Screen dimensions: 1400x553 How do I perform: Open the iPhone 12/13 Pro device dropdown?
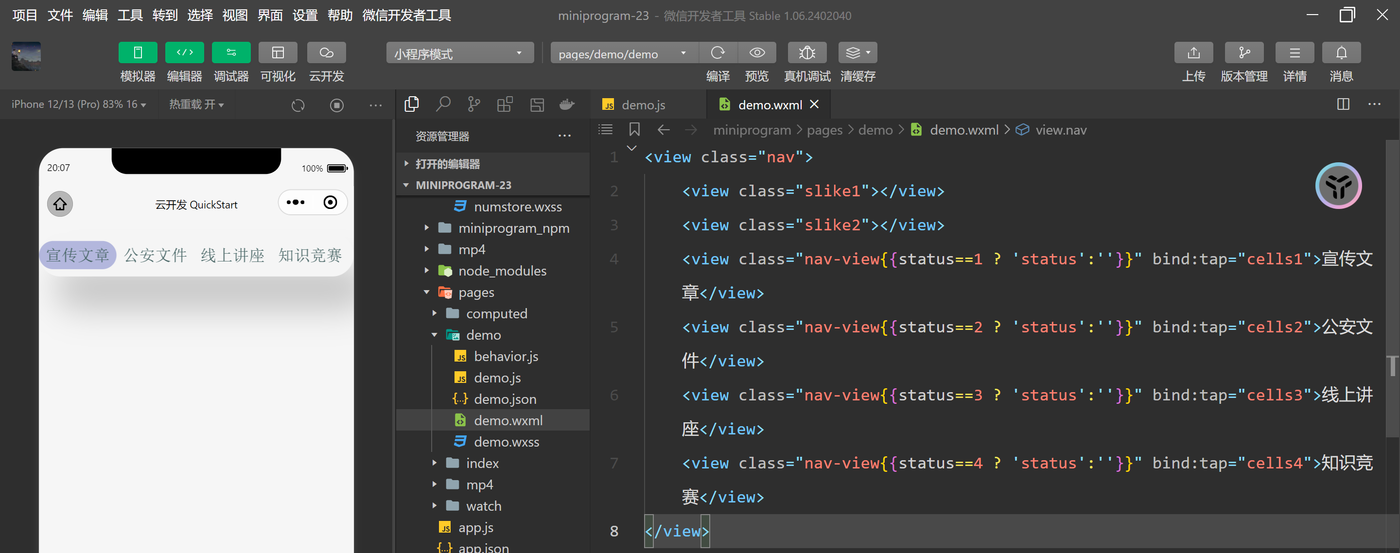click(x=79, y=104)
